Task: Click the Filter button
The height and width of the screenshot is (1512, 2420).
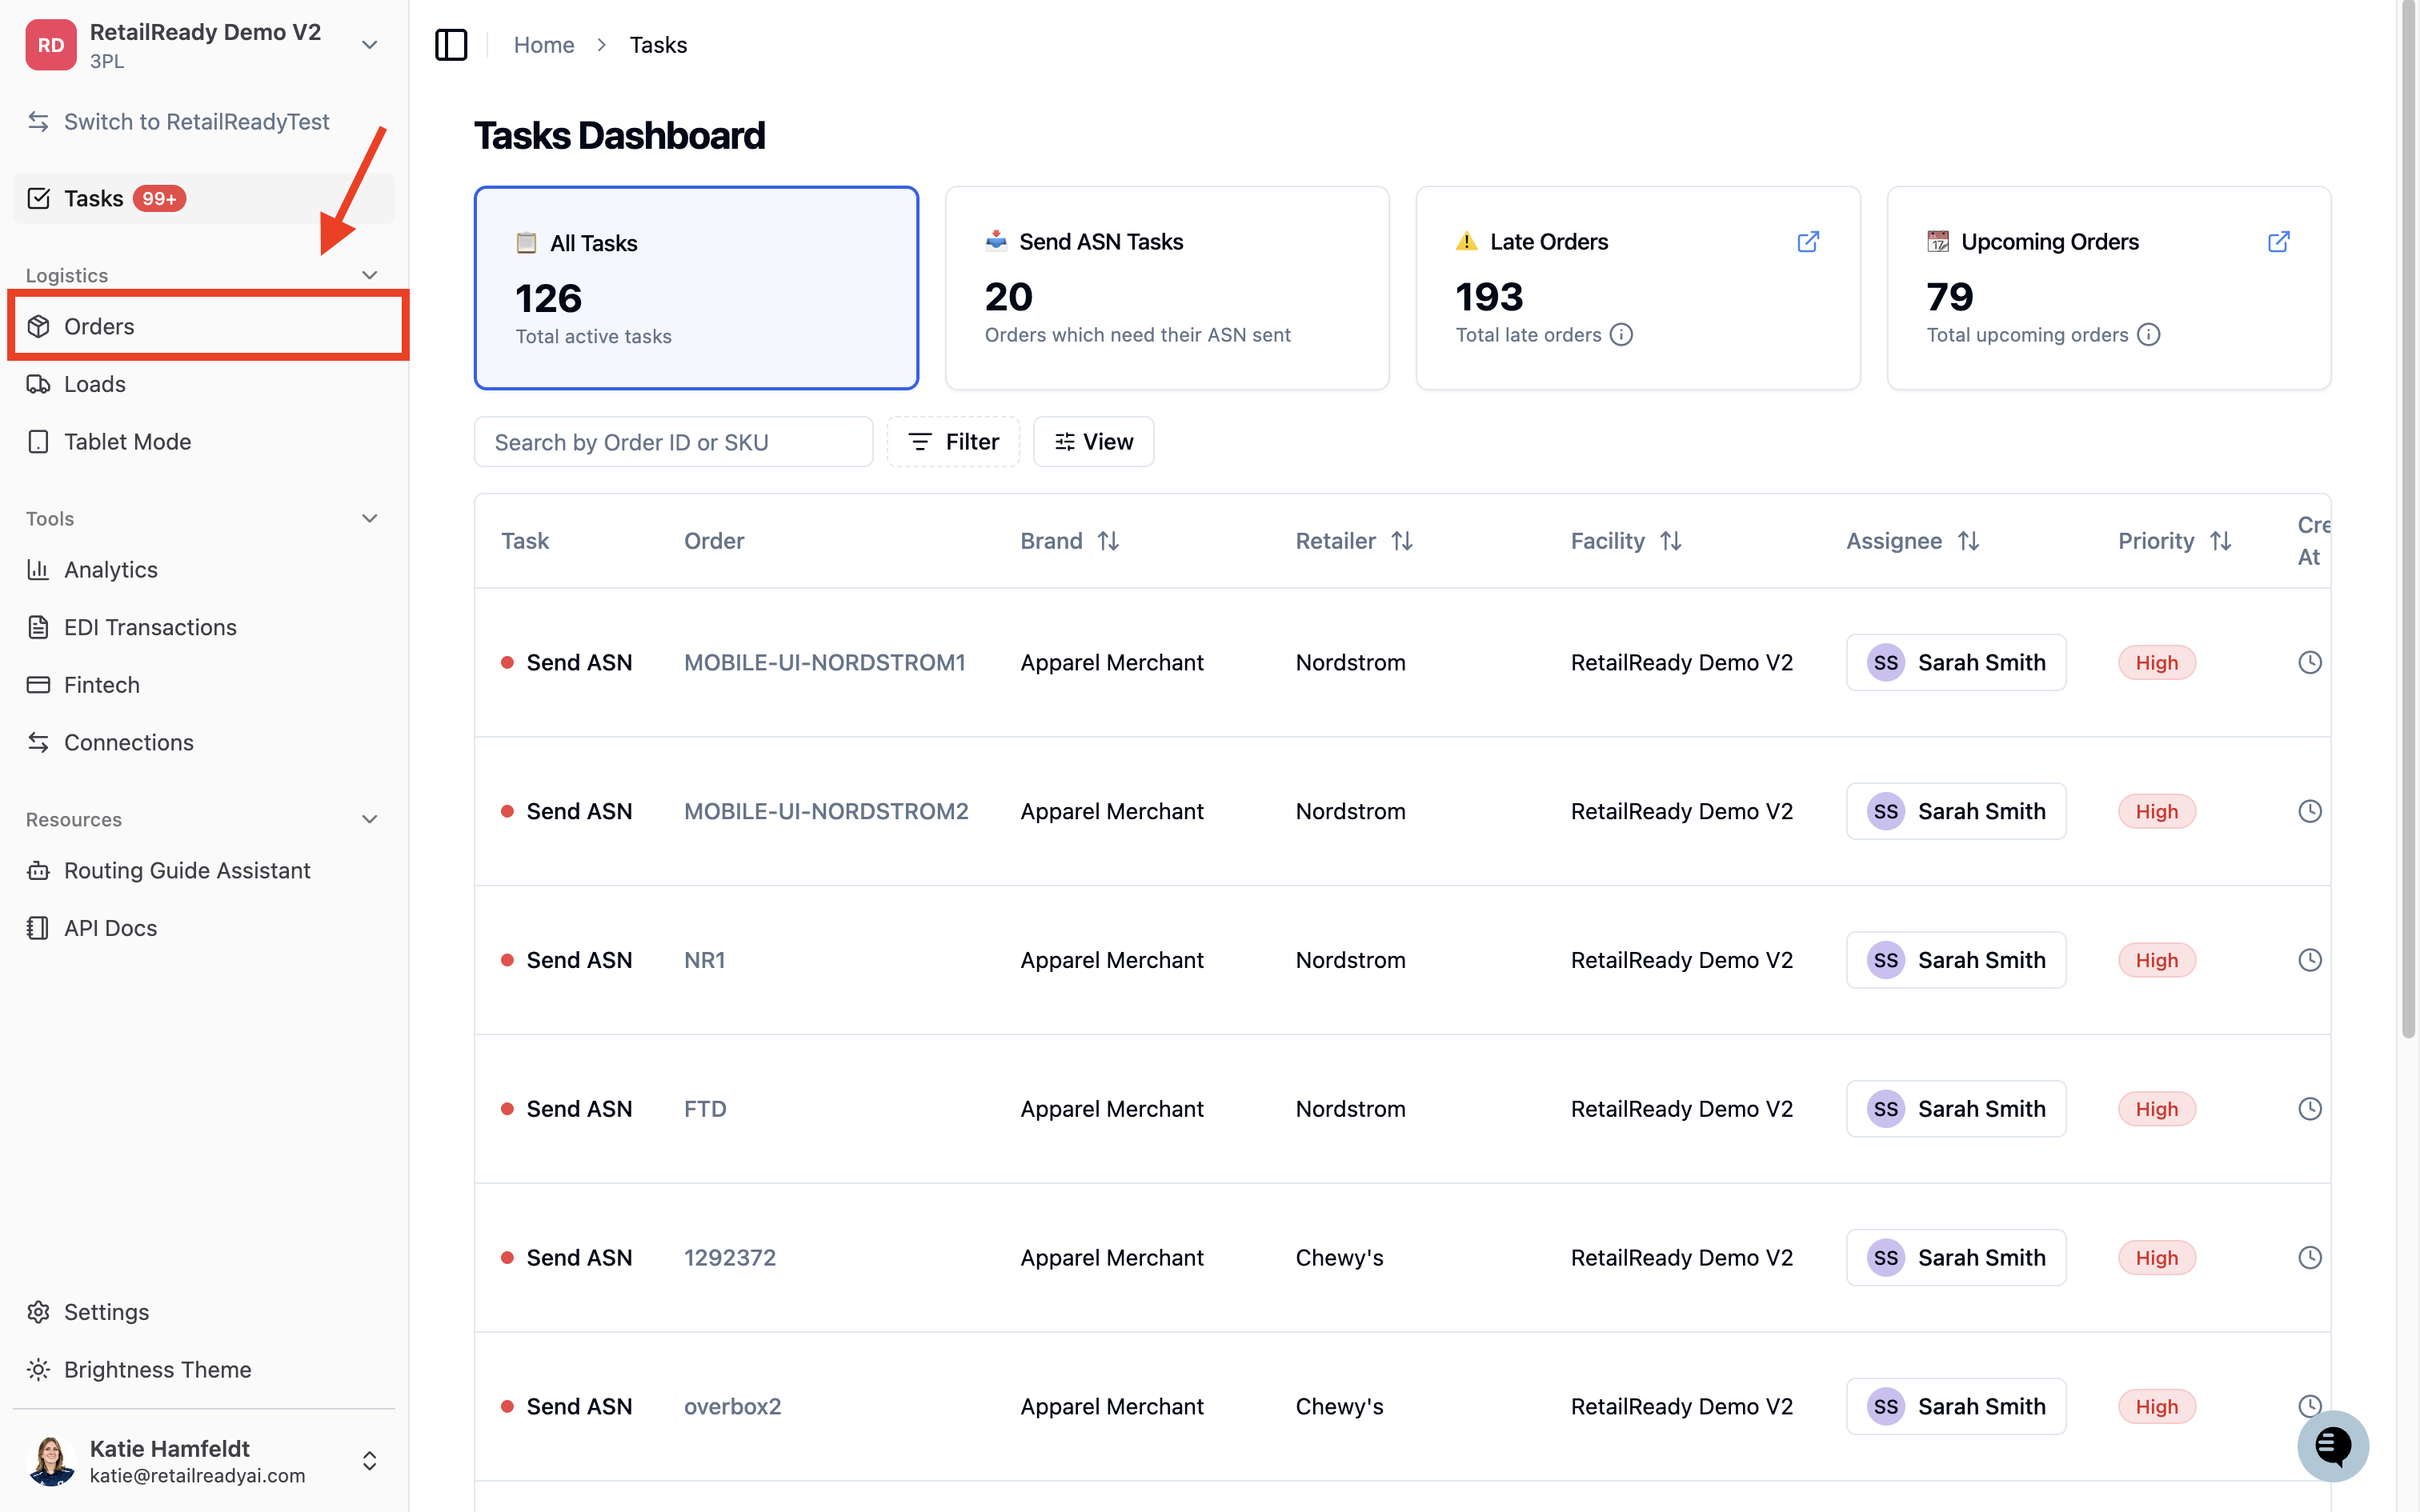Action: click(953, 442)
